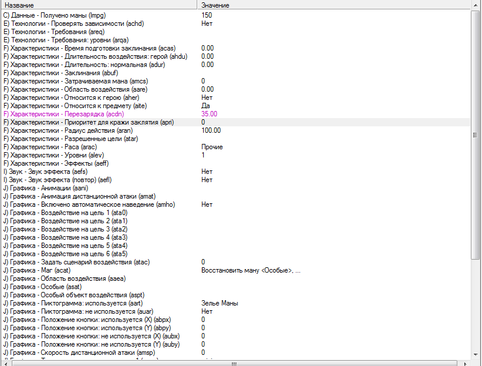Screen dimensions: 482x366
Task: Select row Графика - Особые (asat)
Action: [x=236, y=287]
